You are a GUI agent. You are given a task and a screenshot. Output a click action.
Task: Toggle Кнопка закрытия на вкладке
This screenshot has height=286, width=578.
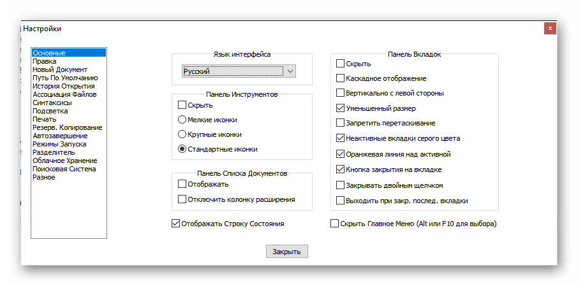(341, 169)
